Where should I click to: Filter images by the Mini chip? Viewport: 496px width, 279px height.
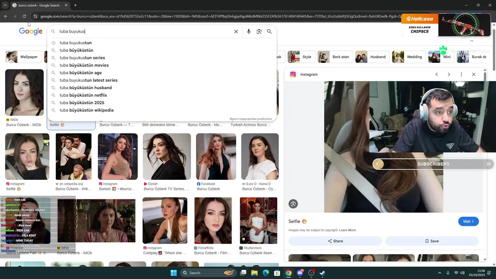(x=441, y=57)
